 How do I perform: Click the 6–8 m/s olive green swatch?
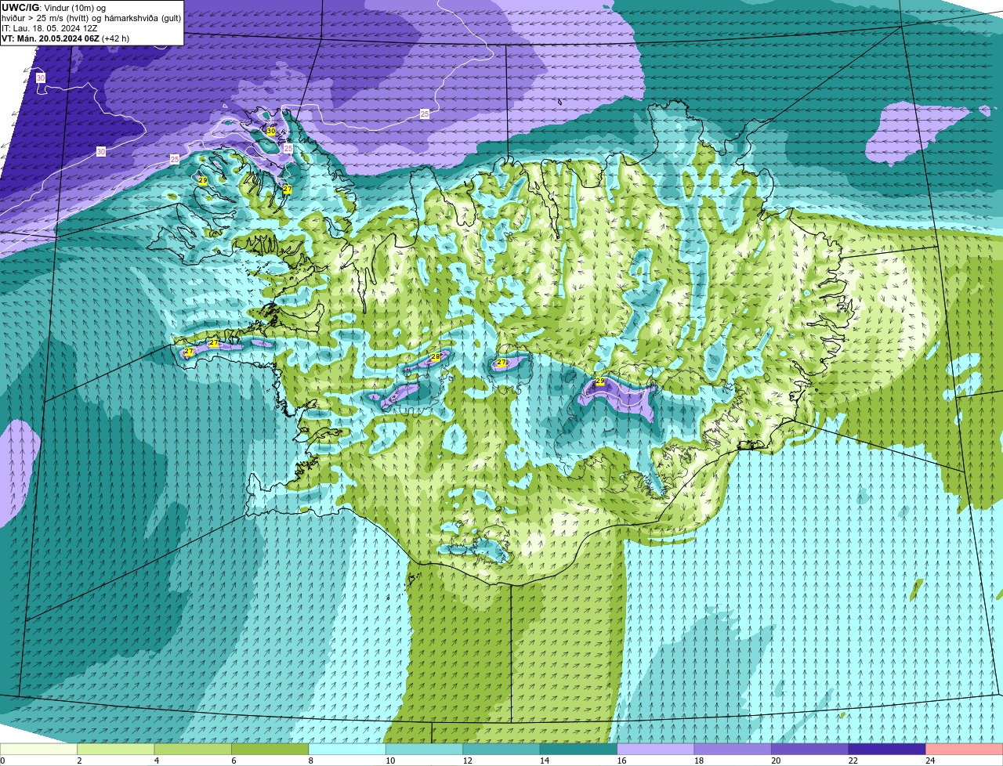270,749
